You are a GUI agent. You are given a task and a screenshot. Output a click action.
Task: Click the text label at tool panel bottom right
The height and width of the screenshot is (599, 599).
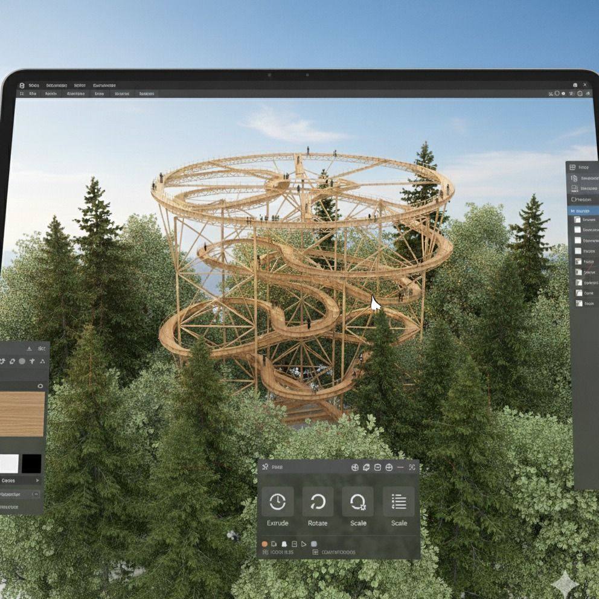pos(338,552)
